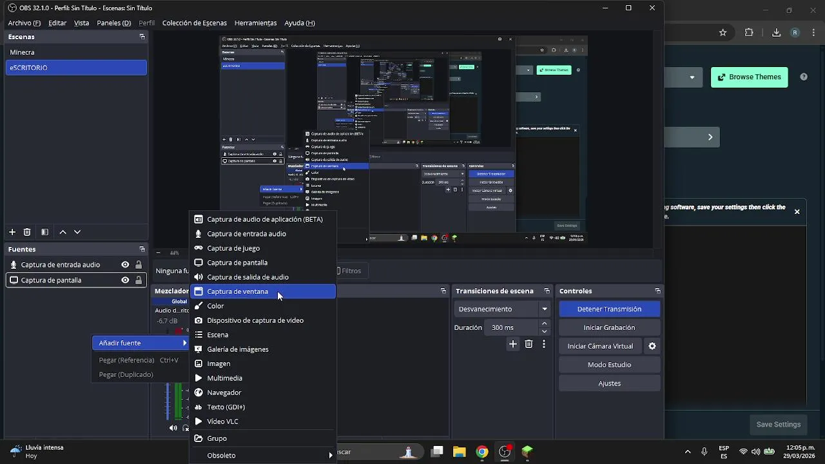Choose Captura de ventana from source menu

(263, 291)
